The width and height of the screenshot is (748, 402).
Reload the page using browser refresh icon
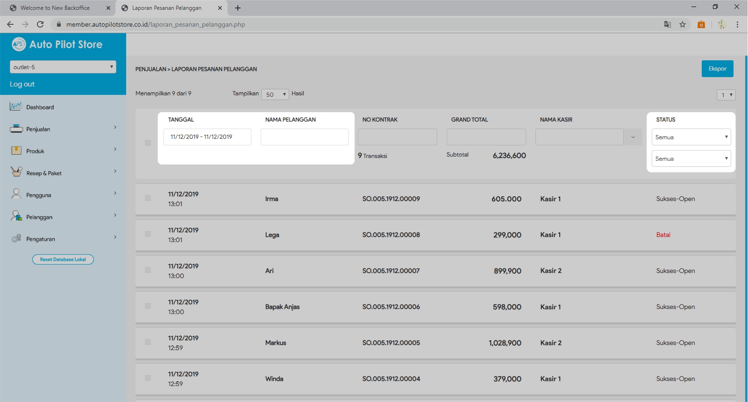coord(40,24)
